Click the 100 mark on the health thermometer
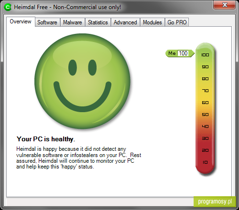Image resolution: width=239 pixels, height=210 pixels. (x=205, y=55)
